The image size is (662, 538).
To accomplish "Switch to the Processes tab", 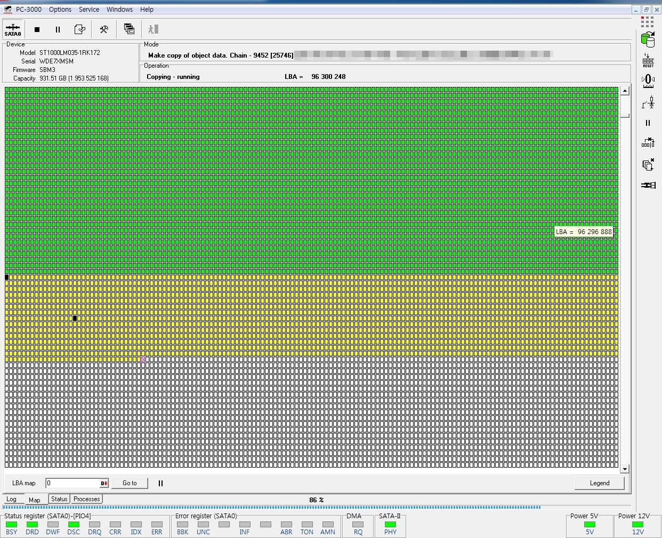I will [x=87, y=499].
